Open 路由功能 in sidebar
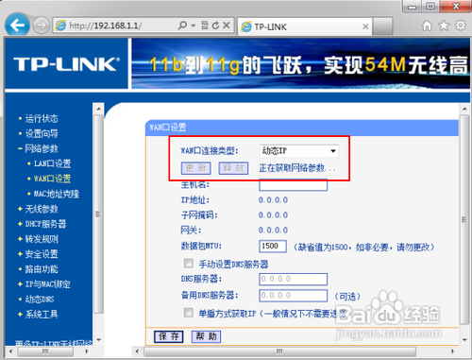This screenshot has height=360, width=472. click(x=42, y=269)
